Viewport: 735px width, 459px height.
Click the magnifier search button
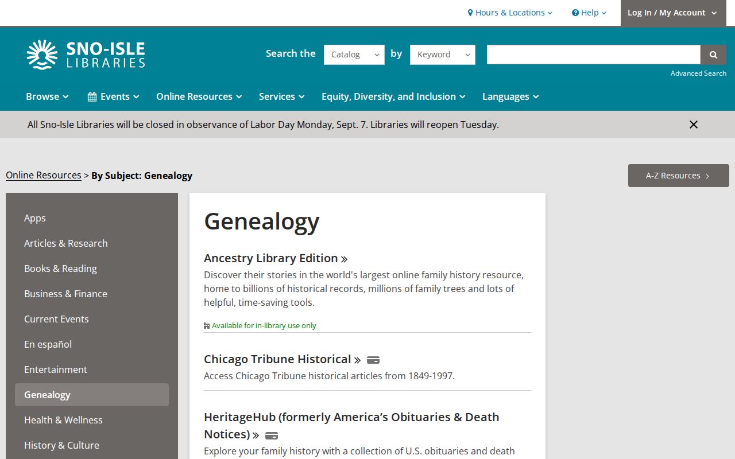tap(713, 55)
